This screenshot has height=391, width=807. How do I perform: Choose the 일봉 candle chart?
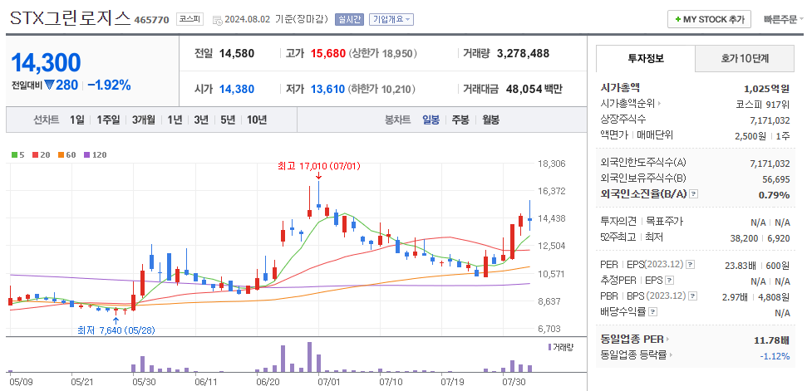point(431,120)
